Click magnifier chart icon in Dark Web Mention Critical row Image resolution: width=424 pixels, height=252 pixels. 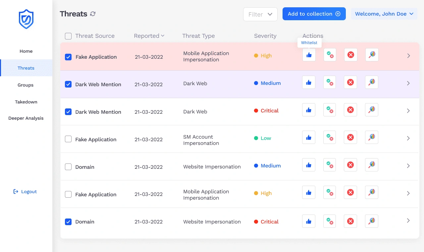pyautogui.click(x=372, y=110)
